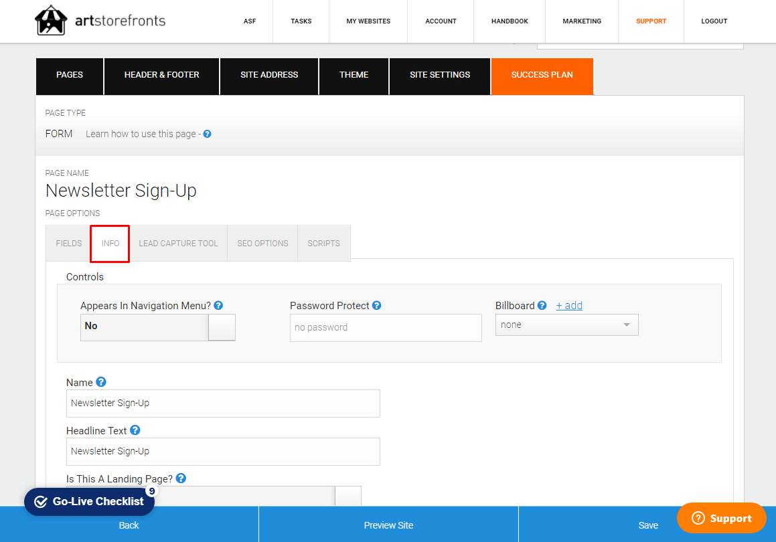The height and width of the screenshot is (542, 776).
Task: Open the Billboard dropdown showing none
Action: (x=566, y=325)
